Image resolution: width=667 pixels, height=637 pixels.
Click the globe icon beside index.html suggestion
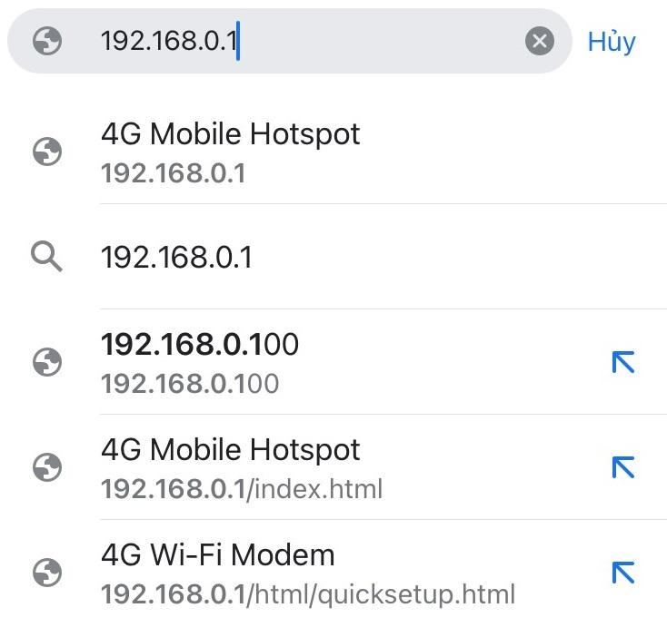pos(47,467)
